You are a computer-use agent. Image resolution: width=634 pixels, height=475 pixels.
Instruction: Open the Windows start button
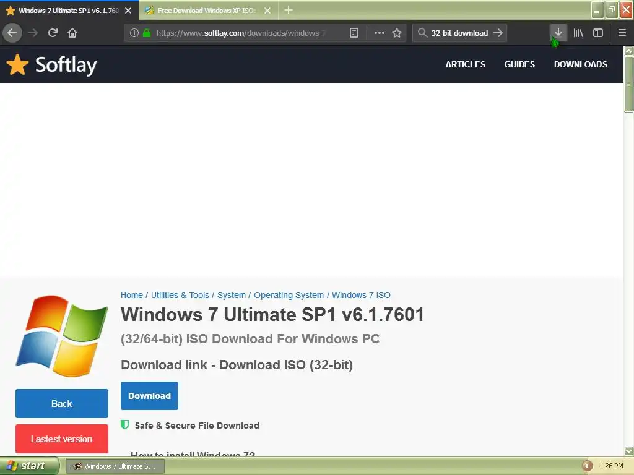pyautogui.click(x=29, y=466)
